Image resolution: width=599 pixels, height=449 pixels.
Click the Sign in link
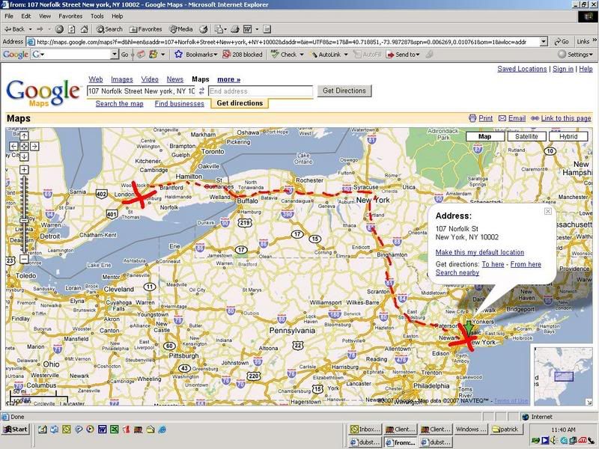[x=563, y=69]
